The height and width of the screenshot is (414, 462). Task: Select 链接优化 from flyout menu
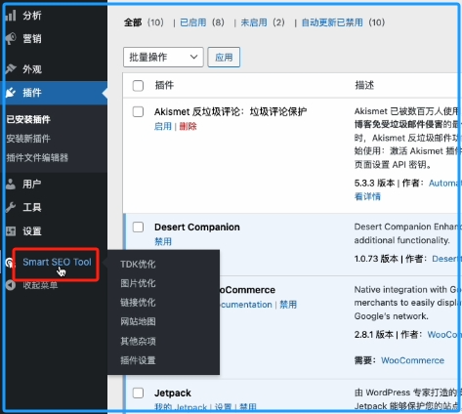(138, 303)
